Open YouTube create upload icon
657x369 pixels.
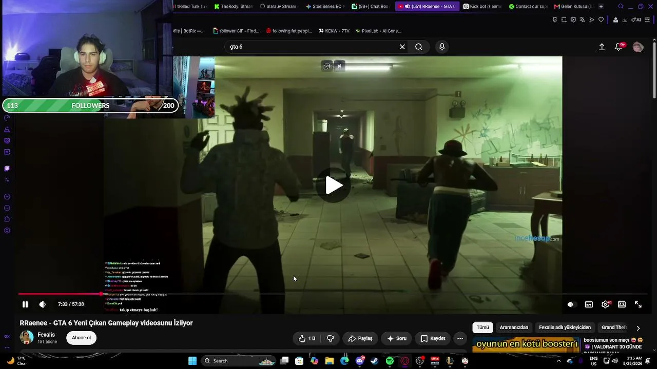point(602,47)
